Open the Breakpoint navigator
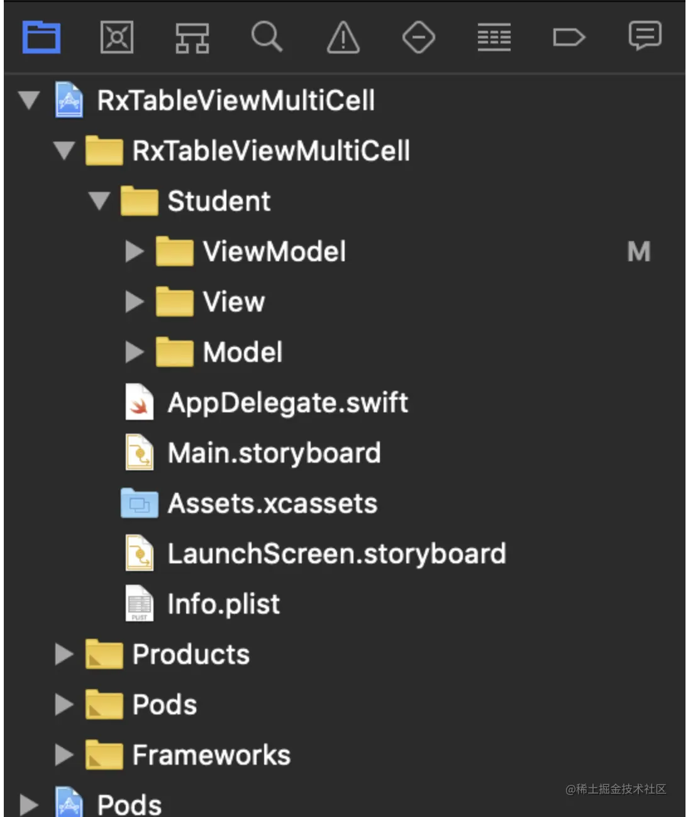The image size is (688, 817). click(569, 37)
